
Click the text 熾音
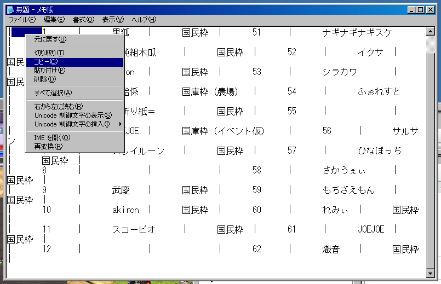tap(331, 249)
